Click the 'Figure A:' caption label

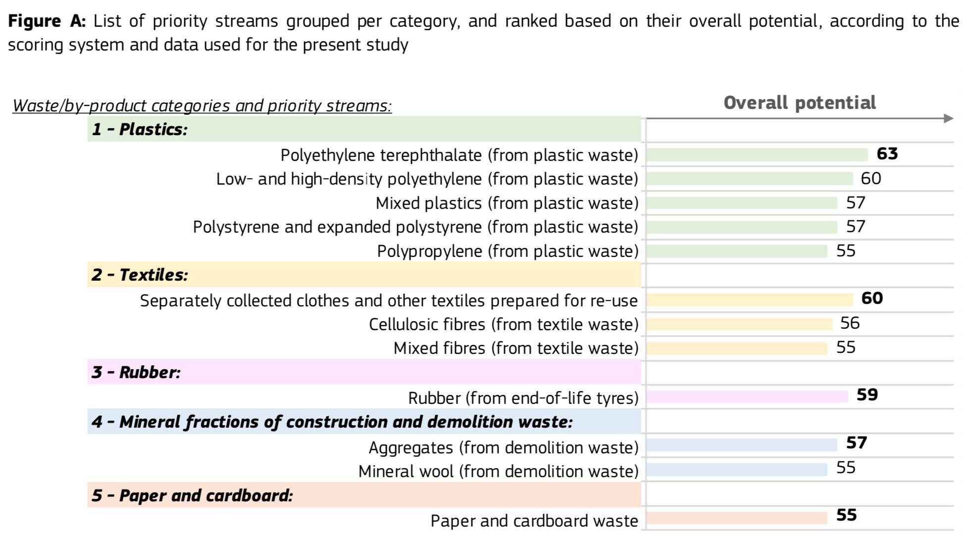[48, 21]
